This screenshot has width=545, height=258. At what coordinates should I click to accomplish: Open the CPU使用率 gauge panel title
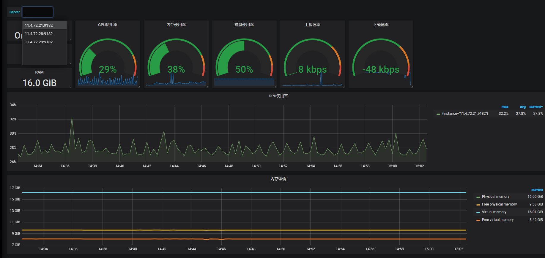[x=108, y=25]
